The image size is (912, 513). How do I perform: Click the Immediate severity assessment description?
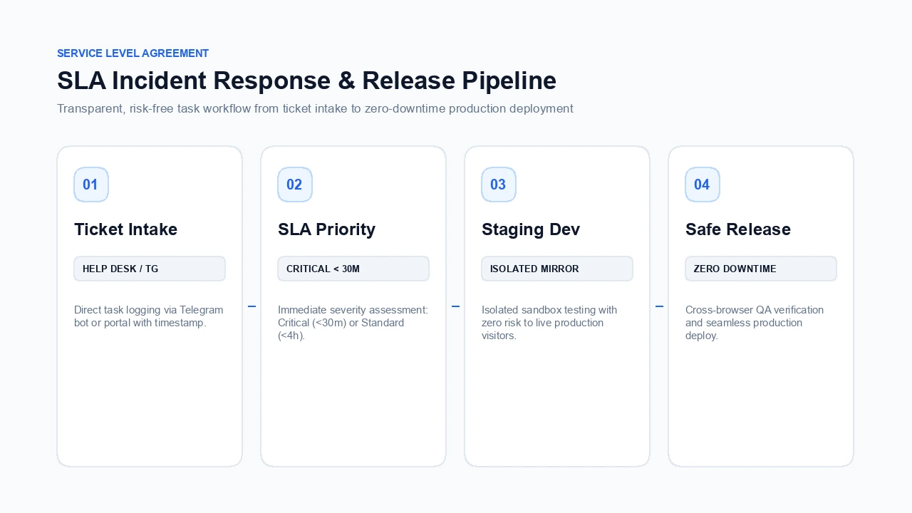[353, 323]
